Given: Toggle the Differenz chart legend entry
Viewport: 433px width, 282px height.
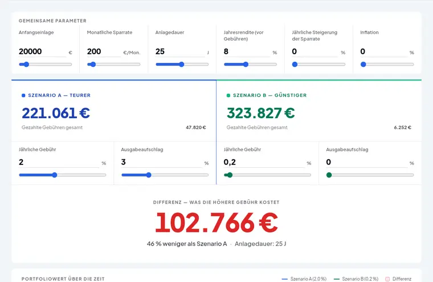Looking at the screenshot, I should 398,279.
